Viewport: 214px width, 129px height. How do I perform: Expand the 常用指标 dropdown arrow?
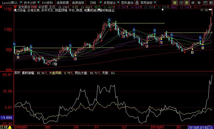click(x=155, y=3)
